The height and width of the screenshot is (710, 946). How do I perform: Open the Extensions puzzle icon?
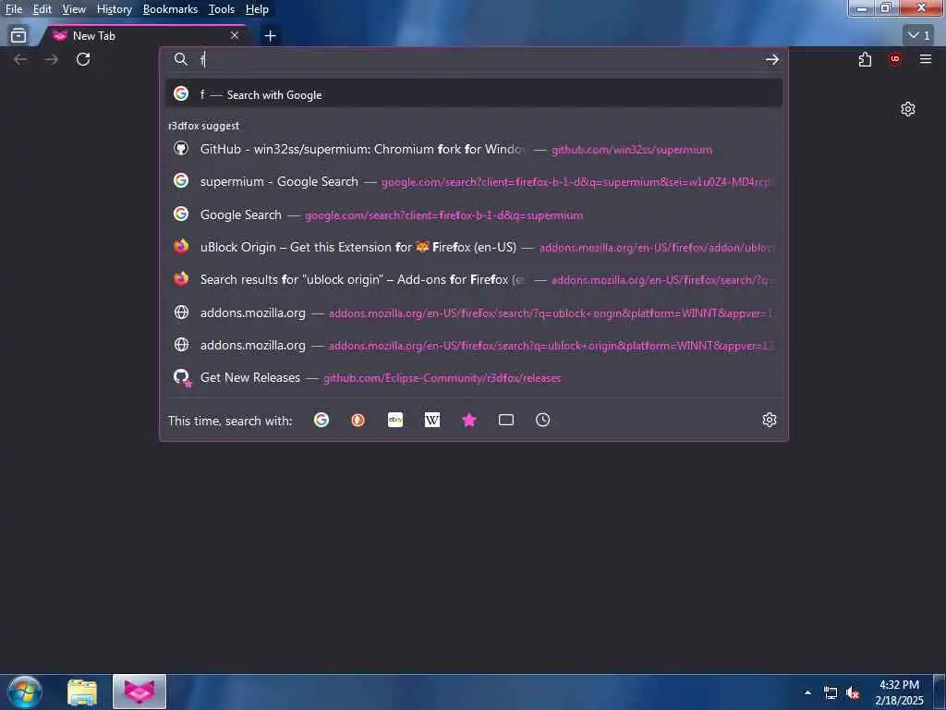(865, 59)
